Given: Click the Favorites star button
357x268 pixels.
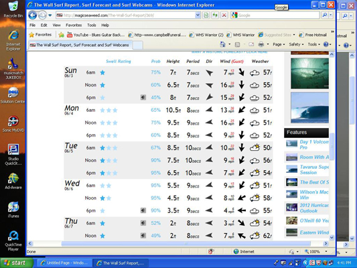Looking at the screenshot, I should pyautogui.click(x=41, y=35).
